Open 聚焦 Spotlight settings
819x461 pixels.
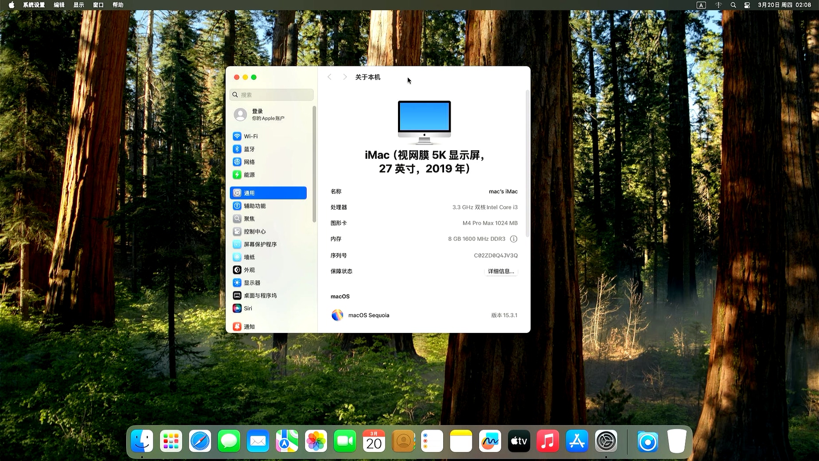click(268, 219)
